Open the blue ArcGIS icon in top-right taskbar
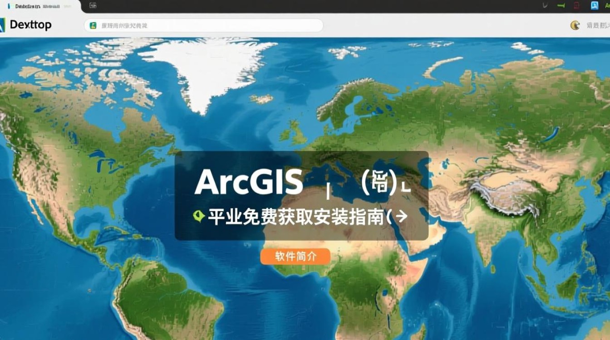Viewport: 610px width, 340px height. click(x=595, y=5)
